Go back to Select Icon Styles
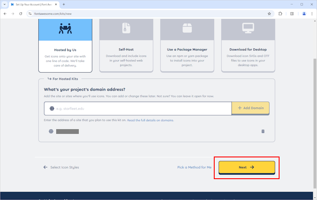This screenshot has width=317, height=200. click(61, 167)
